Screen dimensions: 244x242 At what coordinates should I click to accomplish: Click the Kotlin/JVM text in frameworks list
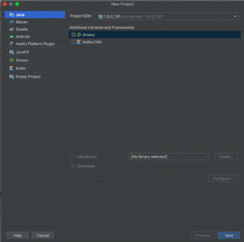tap(92, 42)
